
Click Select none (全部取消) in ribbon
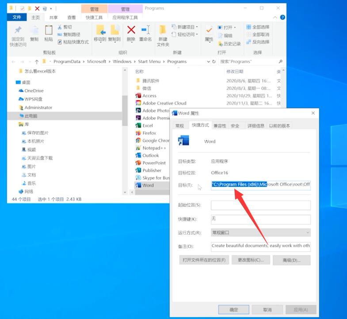pyautogui.click(x=258, y=34)
